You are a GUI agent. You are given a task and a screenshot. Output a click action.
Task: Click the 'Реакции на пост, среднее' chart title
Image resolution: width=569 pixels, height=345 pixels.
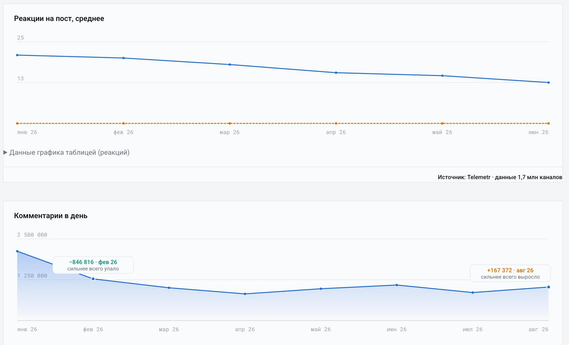coord(59,19)
